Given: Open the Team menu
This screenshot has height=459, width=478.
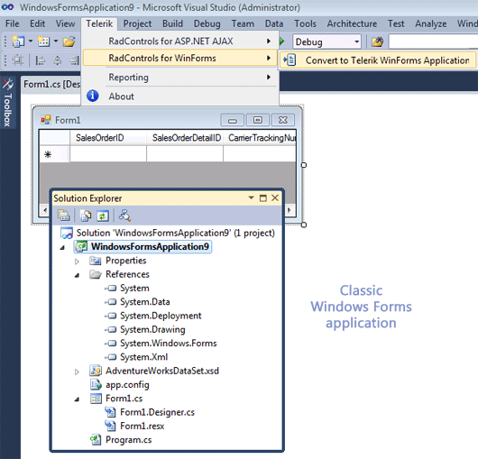Looking at the screenshot, I should pos(243,23).
